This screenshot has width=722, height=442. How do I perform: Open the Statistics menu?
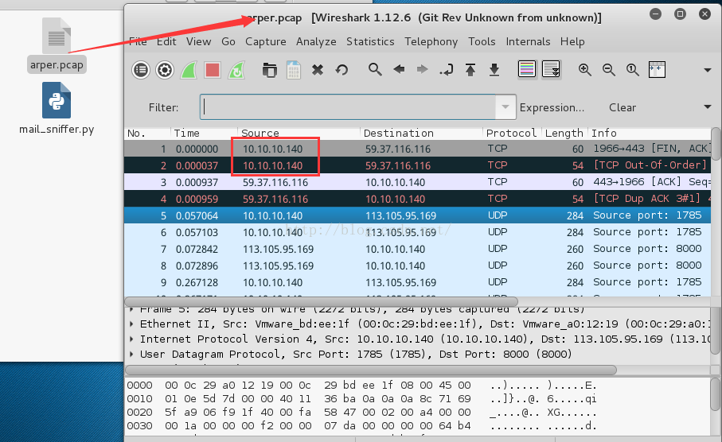click(370, 42)
